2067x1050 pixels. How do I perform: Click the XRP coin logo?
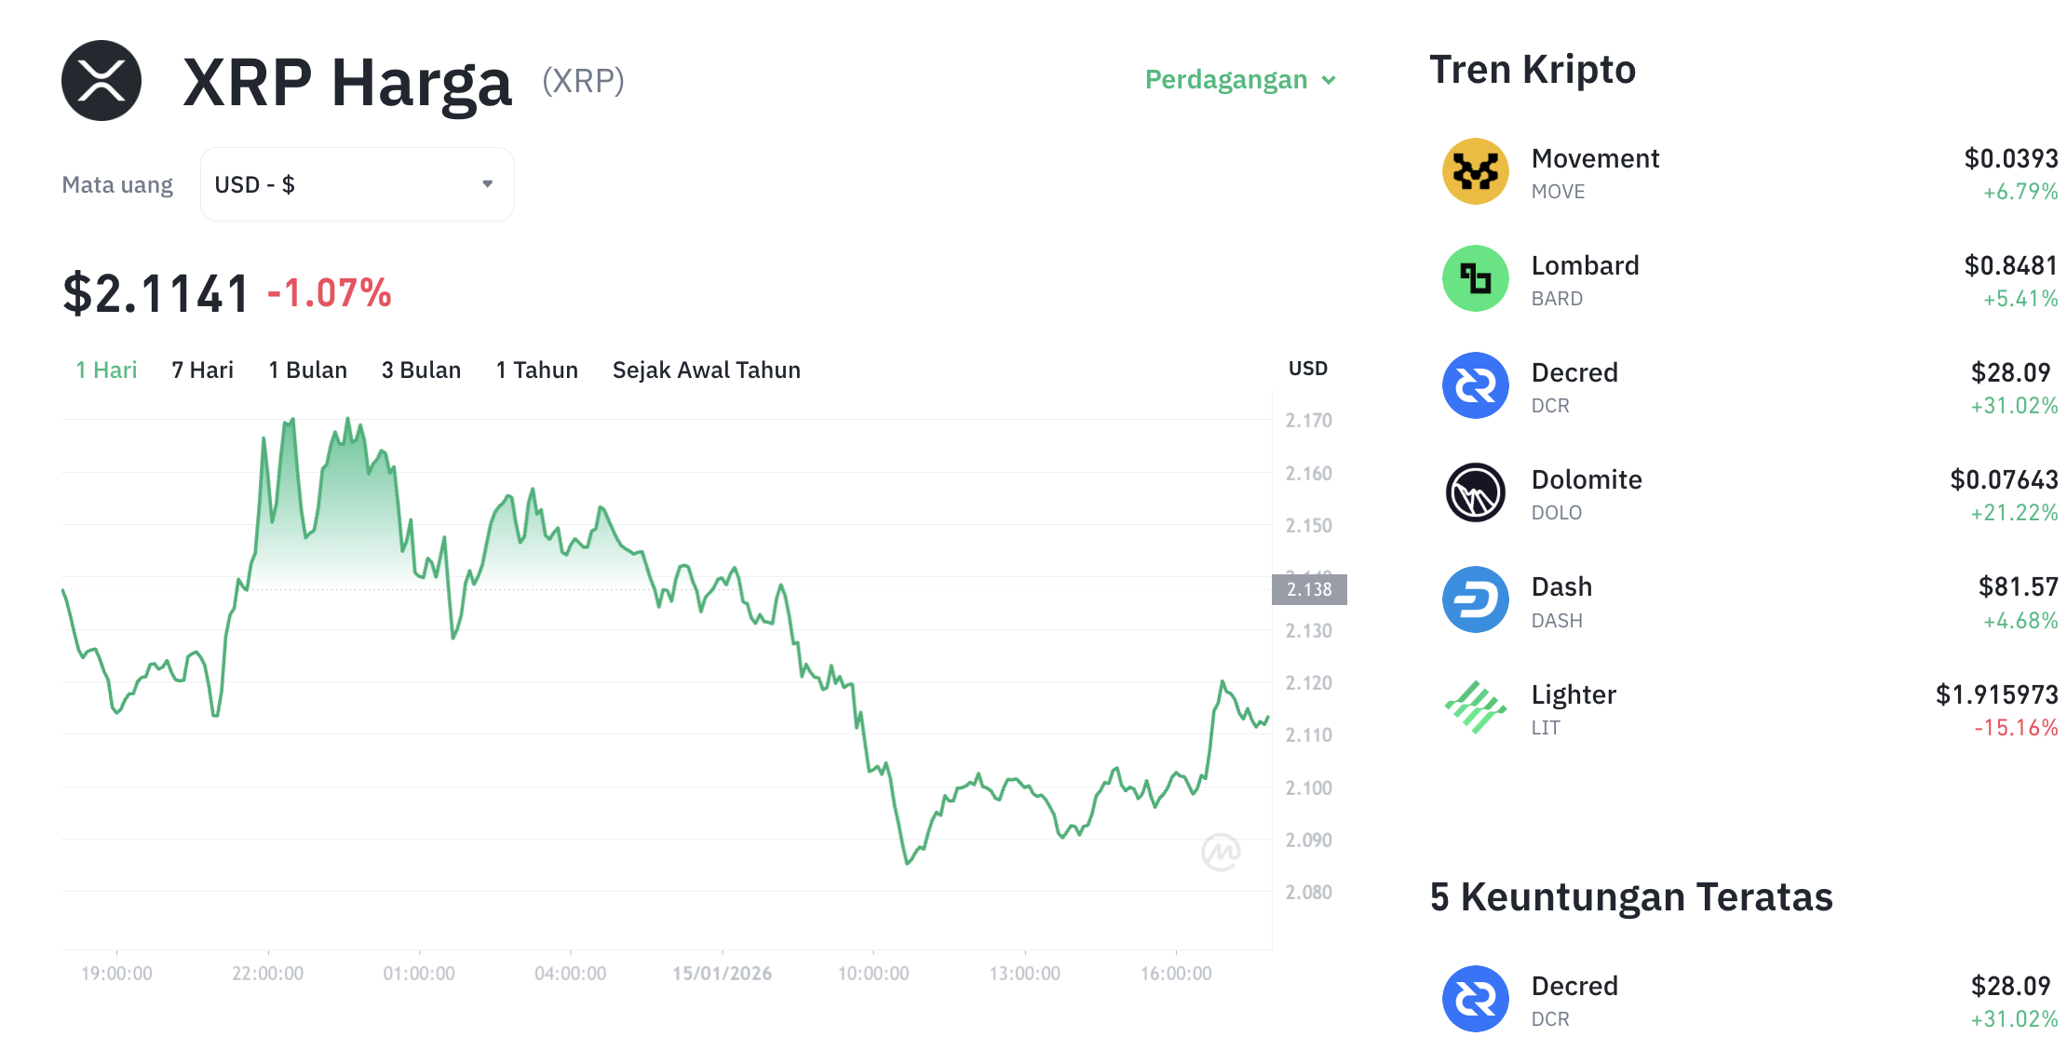point(101,81)
